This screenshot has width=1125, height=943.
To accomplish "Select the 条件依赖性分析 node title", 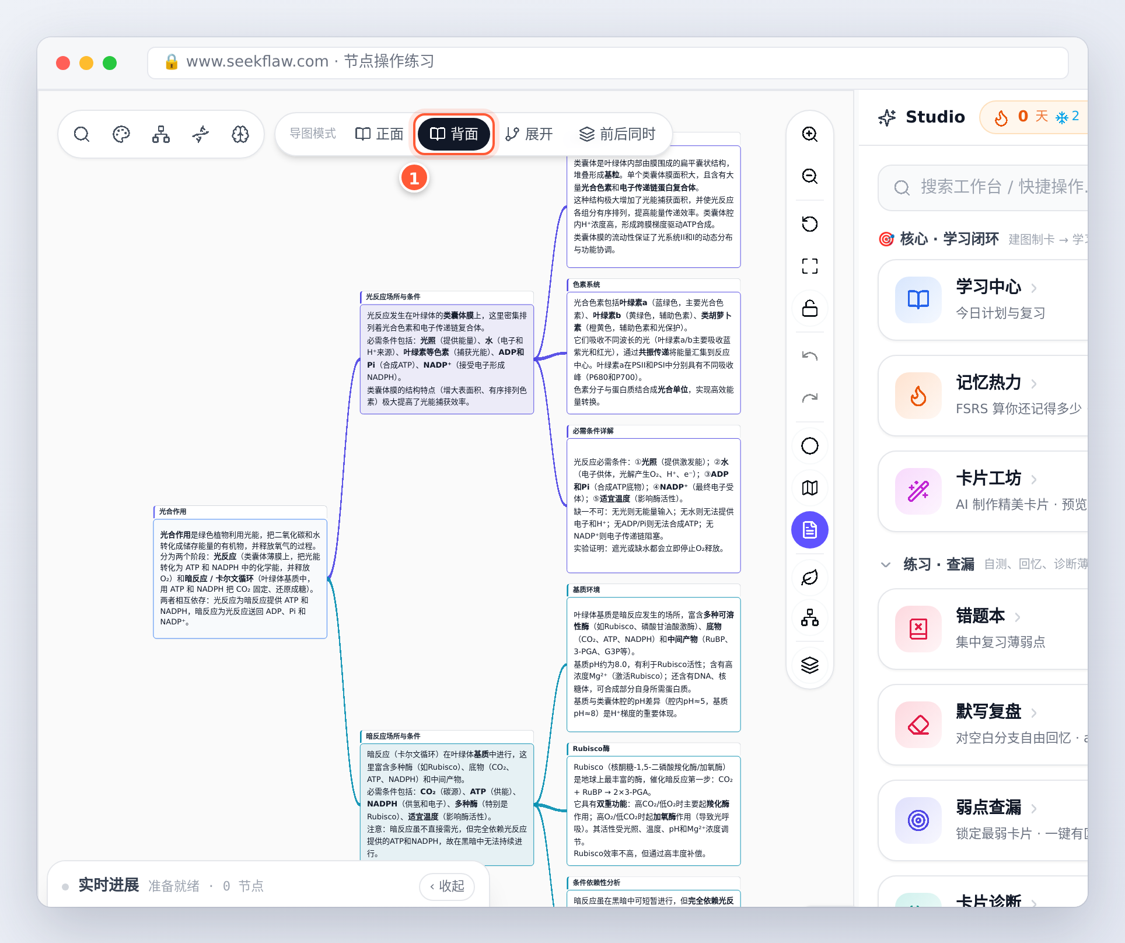I will 596,883.
